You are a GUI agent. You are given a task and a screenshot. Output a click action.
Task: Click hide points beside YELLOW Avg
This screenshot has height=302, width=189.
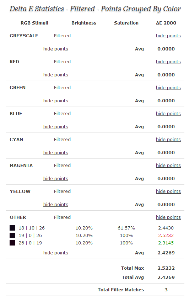pyautogui.click(x=56, y=205)
